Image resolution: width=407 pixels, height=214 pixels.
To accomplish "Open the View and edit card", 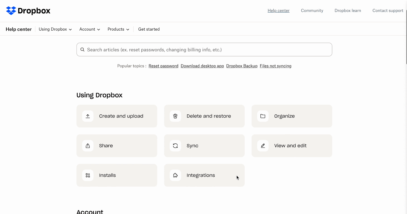I will 292,146.
